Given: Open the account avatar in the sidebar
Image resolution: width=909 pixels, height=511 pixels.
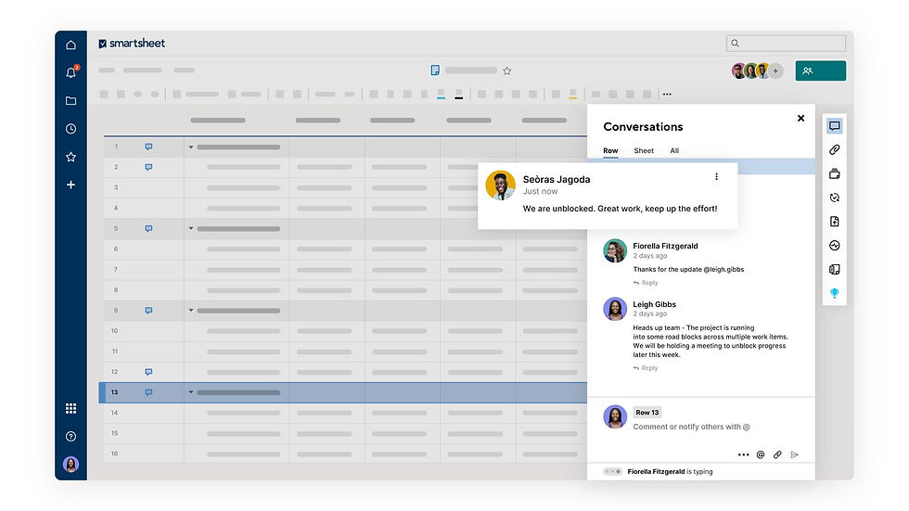Looking at the screenshot, I should pos(70,464).
